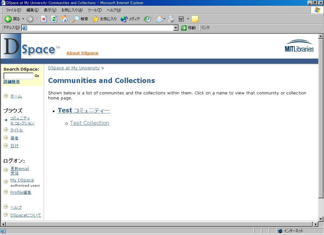Click the Refresh page icon
The height and width of the screenshot is (235, 324).
[54, 19]
